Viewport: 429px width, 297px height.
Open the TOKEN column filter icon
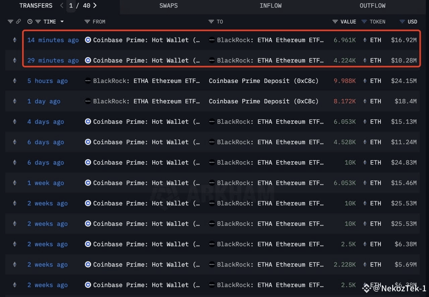[364, 21]
